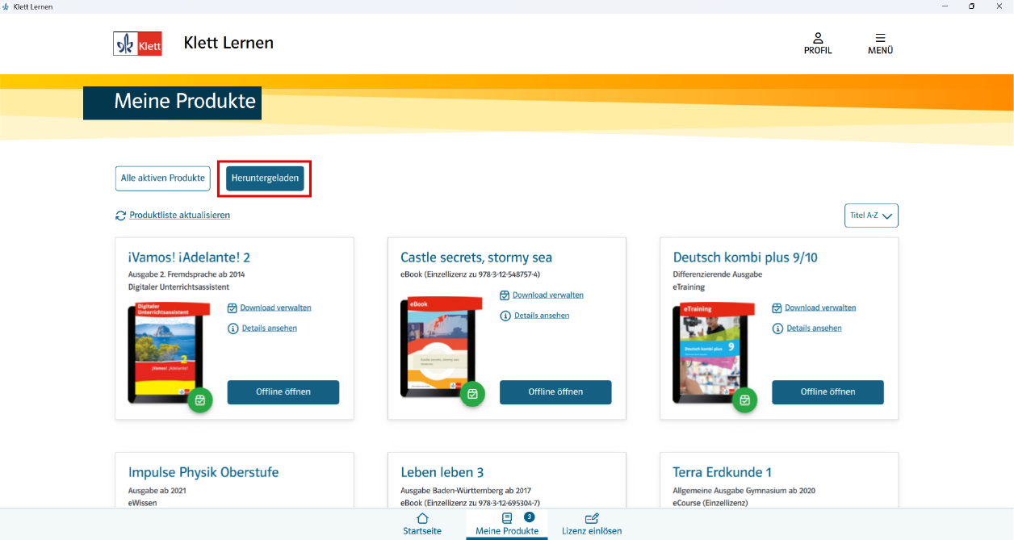Click green downloaded badge on ¡Vamos! cover
The width and height of the screenshot is (1014, 540).
(x=200, y=400)
